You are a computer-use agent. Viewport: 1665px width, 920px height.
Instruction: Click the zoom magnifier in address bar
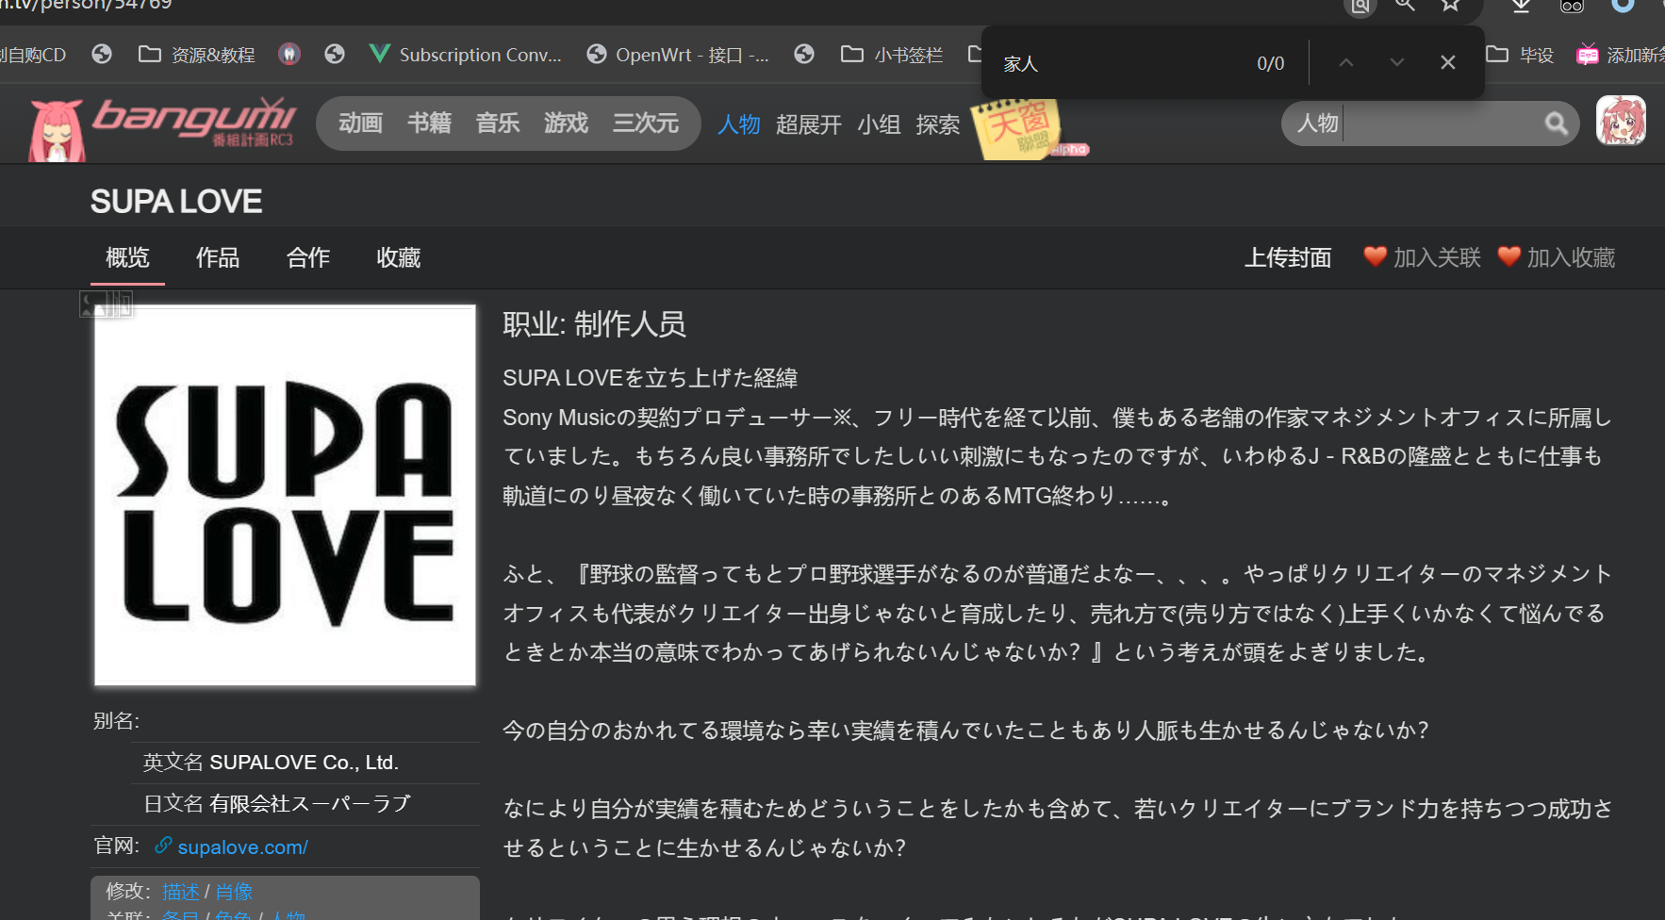coord(1405,6)
